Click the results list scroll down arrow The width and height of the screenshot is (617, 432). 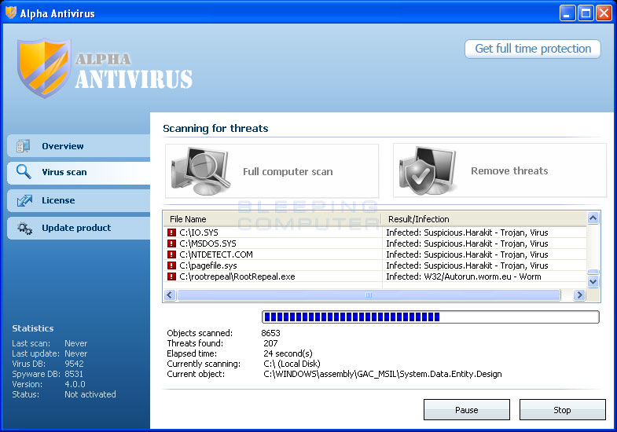593,281
